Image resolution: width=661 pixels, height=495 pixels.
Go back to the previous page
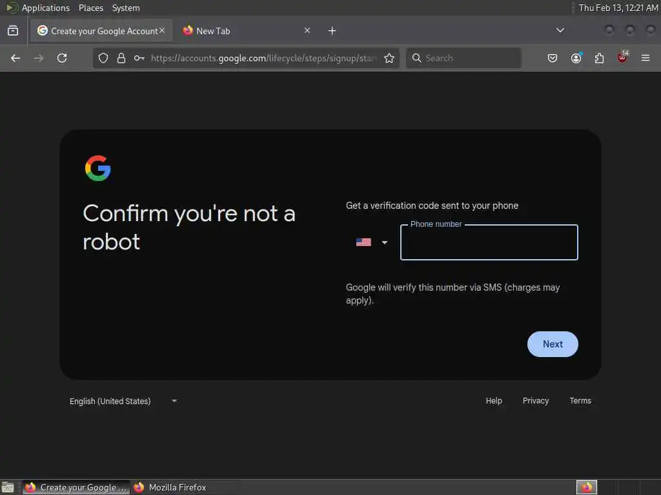tap(15, 58)
